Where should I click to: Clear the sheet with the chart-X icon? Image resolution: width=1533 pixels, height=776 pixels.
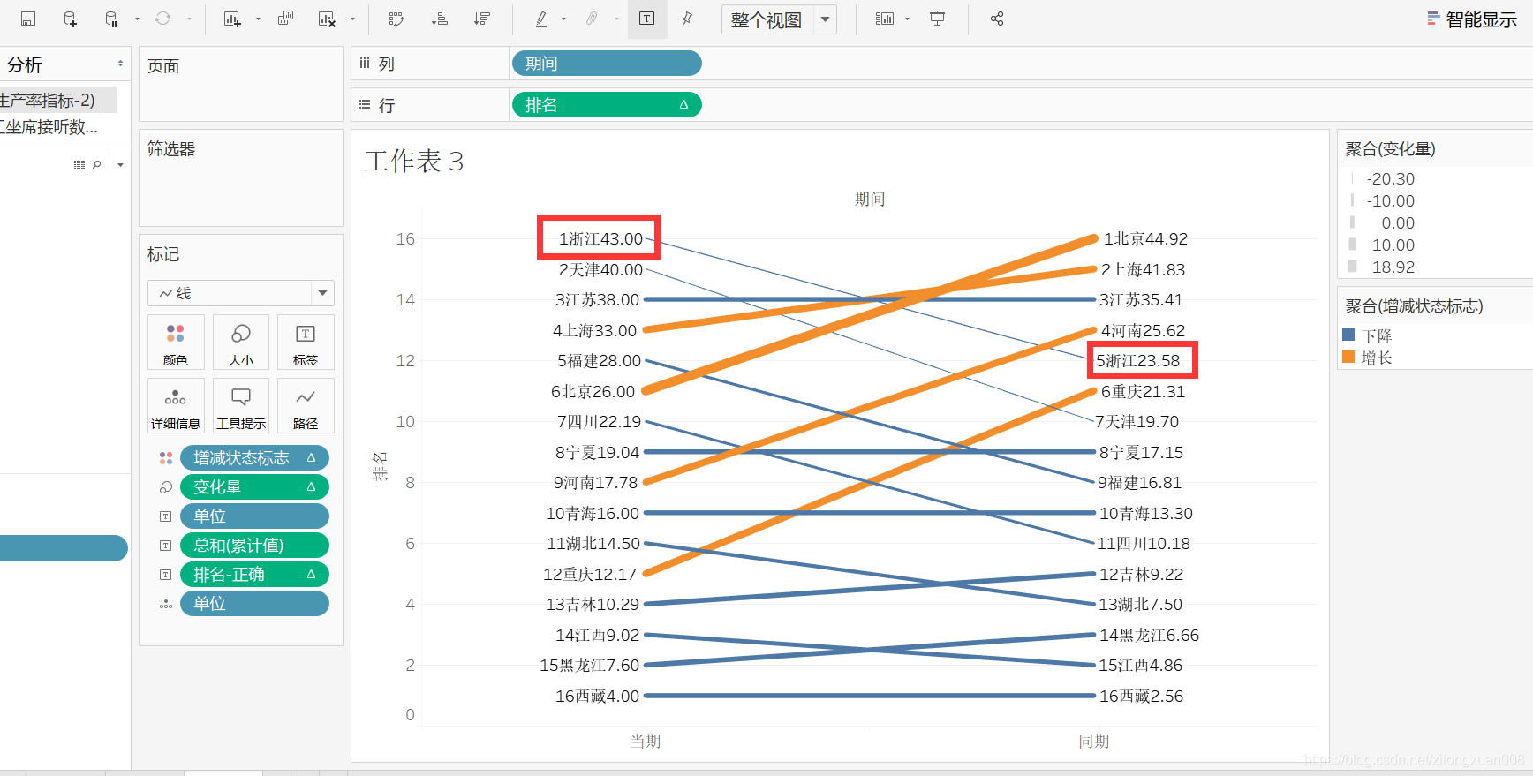(x=327, y=19)
